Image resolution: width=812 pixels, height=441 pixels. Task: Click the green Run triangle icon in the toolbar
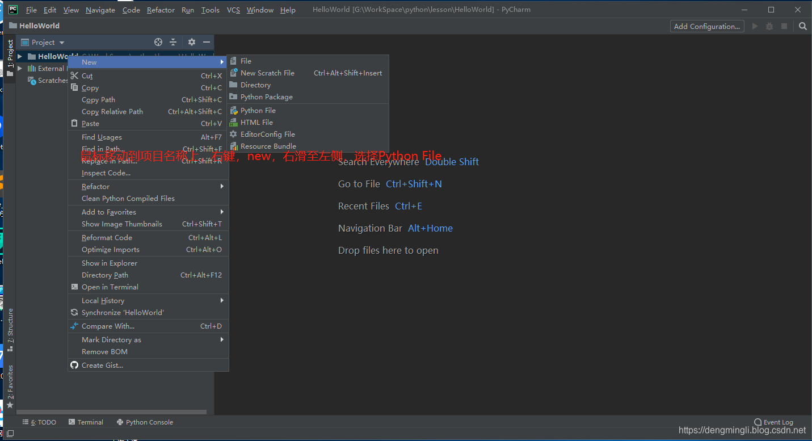click(x=755, y=26)
